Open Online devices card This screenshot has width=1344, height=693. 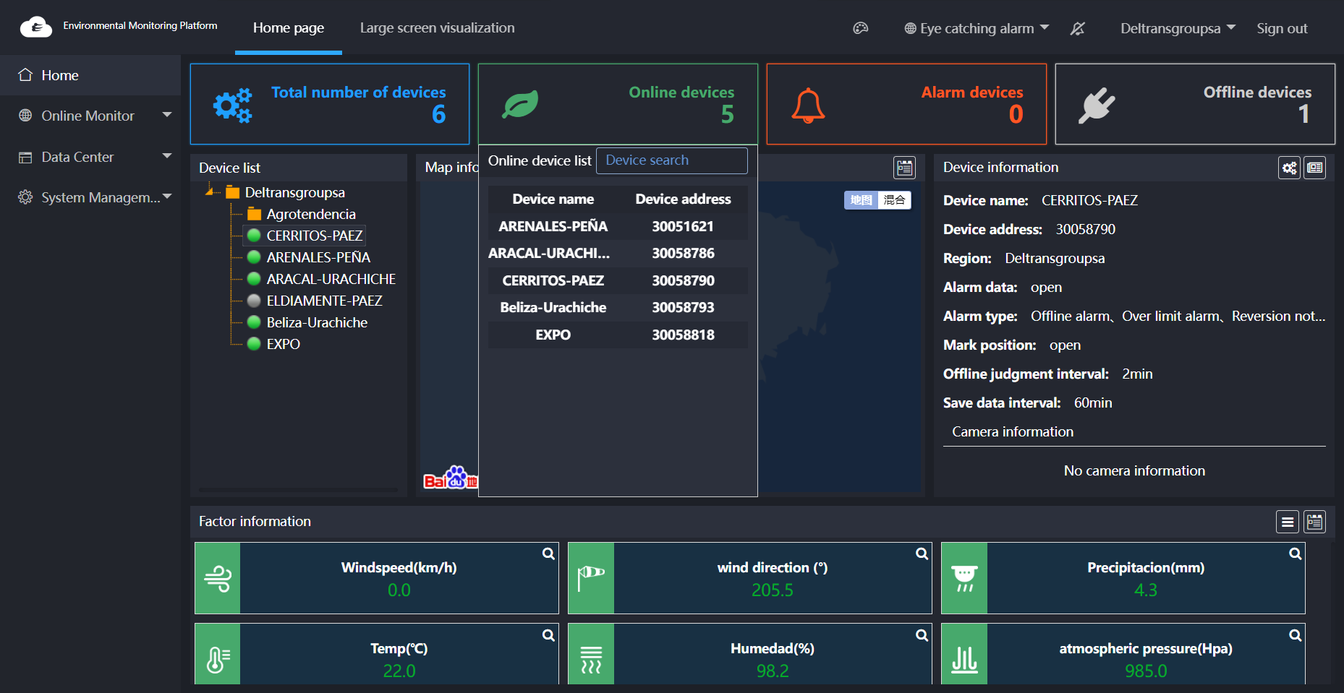click(x=618, y=104)
